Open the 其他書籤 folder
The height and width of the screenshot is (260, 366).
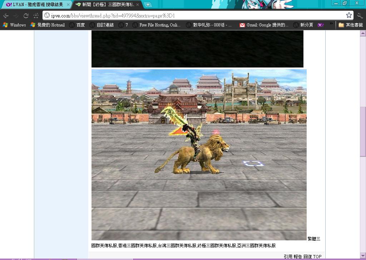pos(351,25)
